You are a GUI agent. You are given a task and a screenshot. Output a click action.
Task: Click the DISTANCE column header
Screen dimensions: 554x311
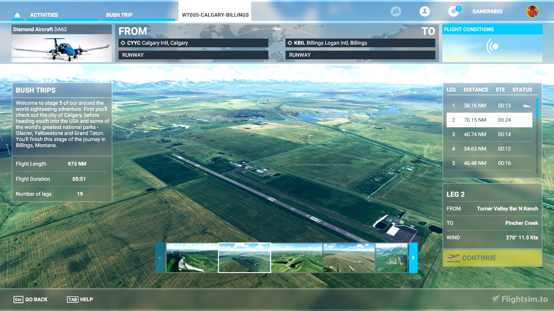click(476, 90)
